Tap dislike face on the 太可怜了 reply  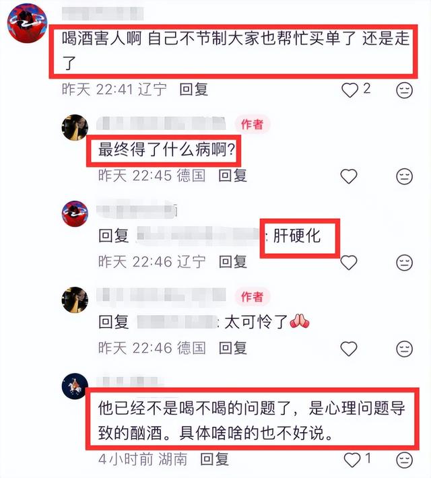tap(404, 349)
